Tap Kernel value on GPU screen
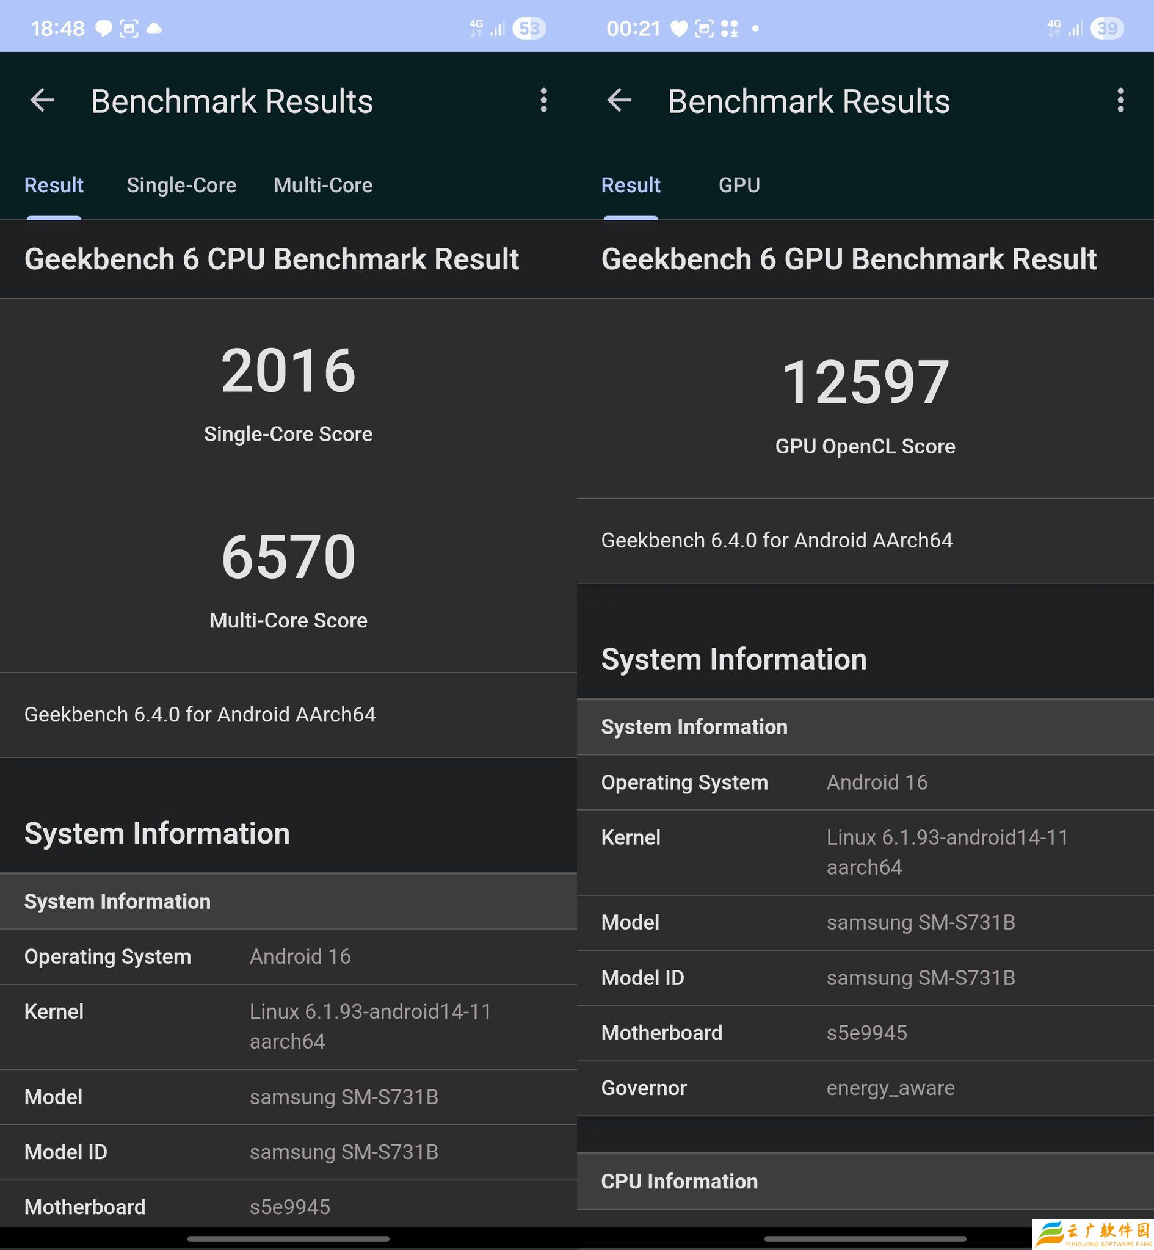 [947, 853]
